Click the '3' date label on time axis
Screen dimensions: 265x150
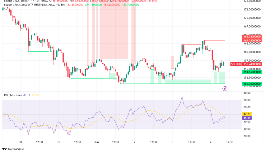point(173,142)
